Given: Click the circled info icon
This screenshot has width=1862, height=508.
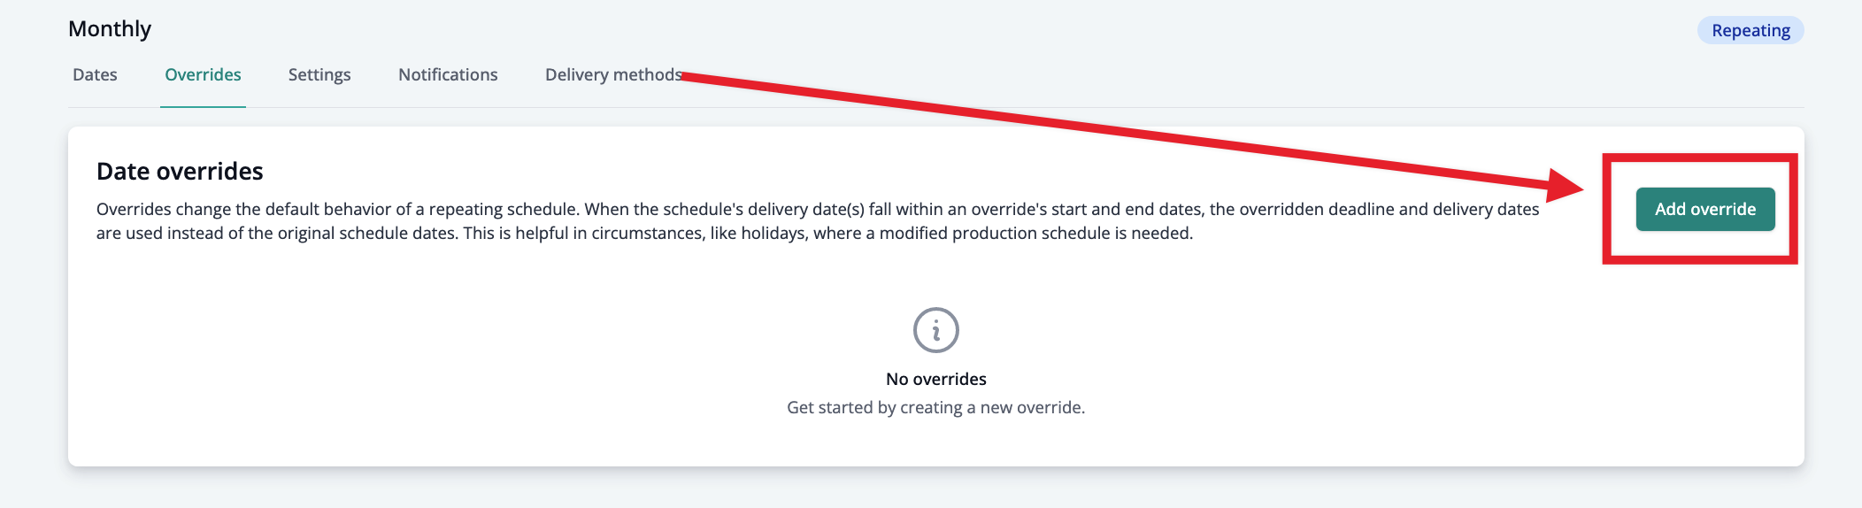Looking at the screenshot, I should [x=935, y=330].
